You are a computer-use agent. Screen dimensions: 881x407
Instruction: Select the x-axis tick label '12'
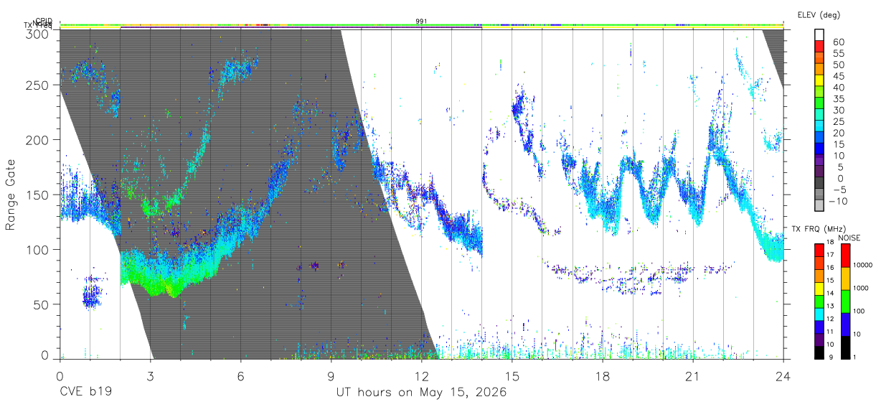(x=421, y=376)
